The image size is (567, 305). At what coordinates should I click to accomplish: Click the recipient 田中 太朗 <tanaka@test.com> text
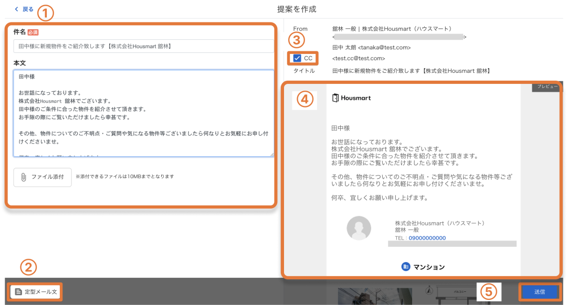pos(371,47)
